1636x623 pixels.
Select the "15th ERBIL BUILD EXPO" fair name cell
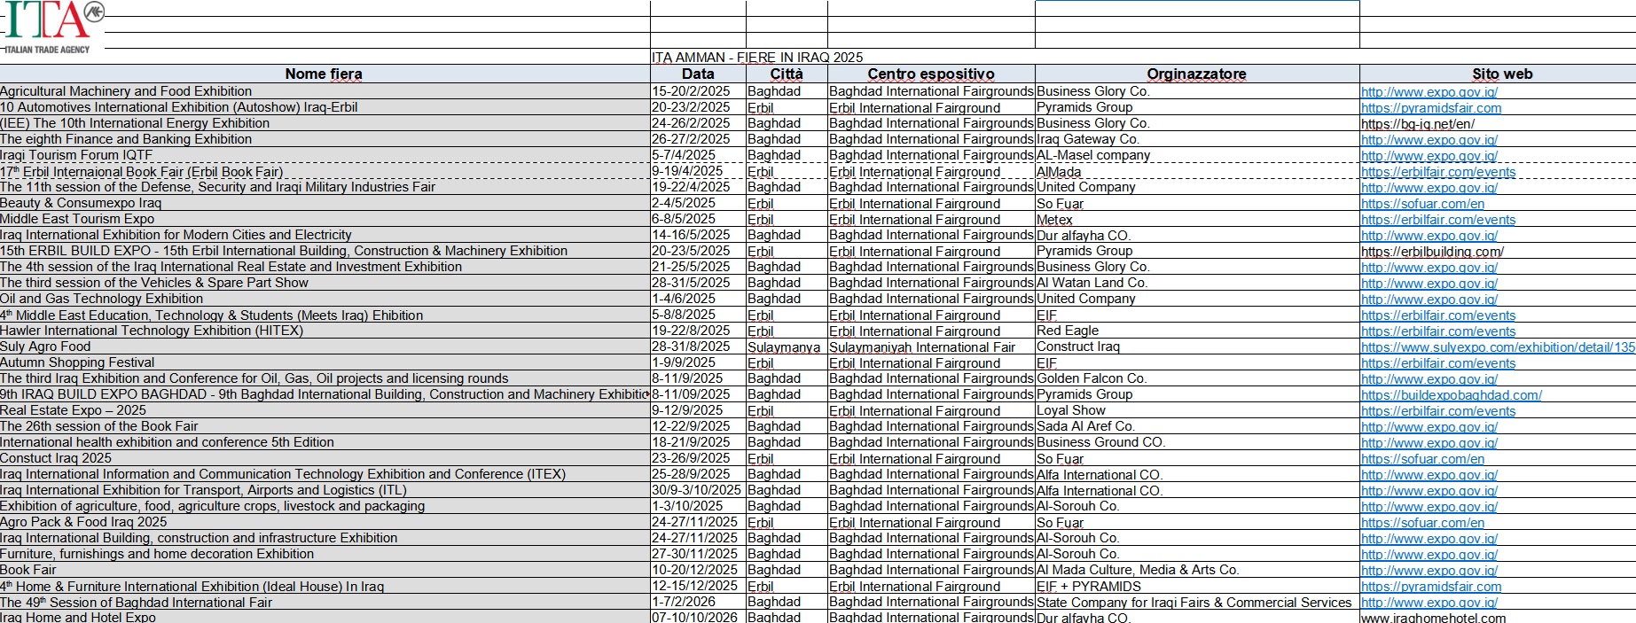325,251
